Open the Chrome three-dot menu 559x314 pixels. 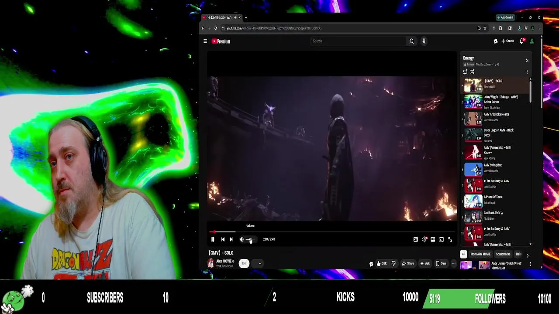point(539,28)
